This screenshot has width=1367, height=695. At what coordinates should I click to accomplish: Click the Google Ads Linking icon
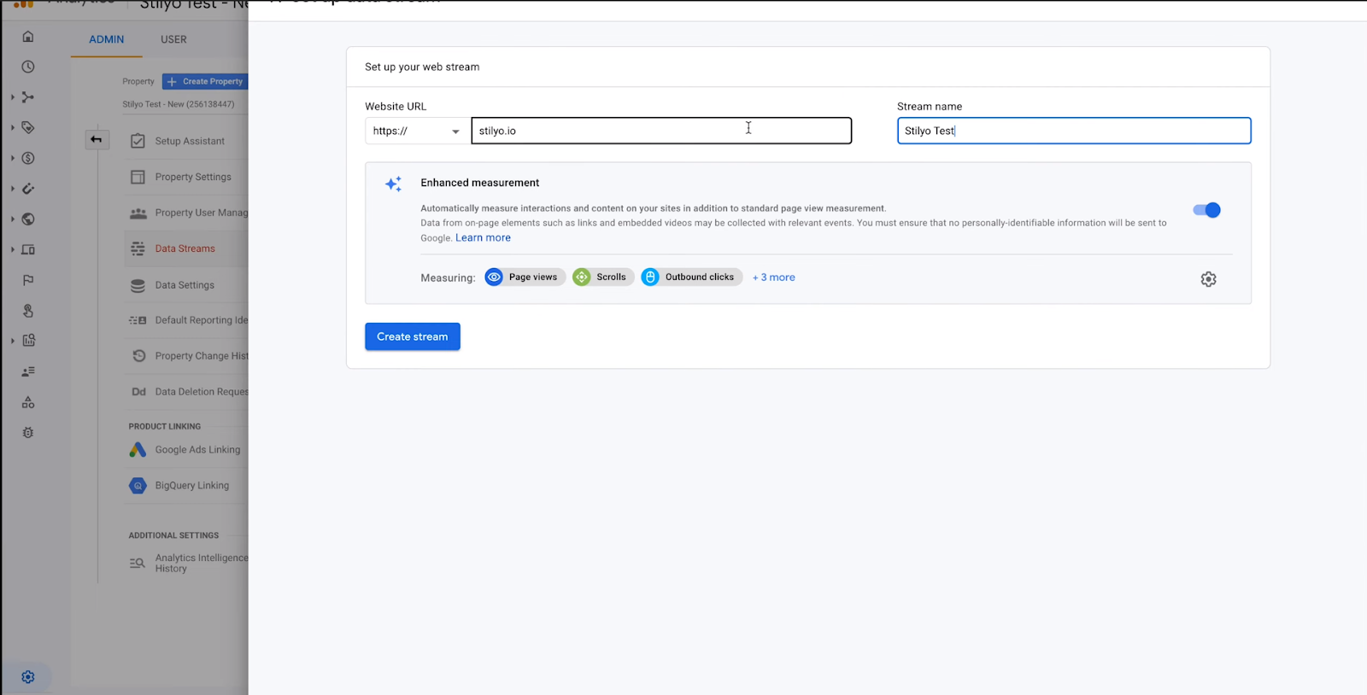click(138, 450)
